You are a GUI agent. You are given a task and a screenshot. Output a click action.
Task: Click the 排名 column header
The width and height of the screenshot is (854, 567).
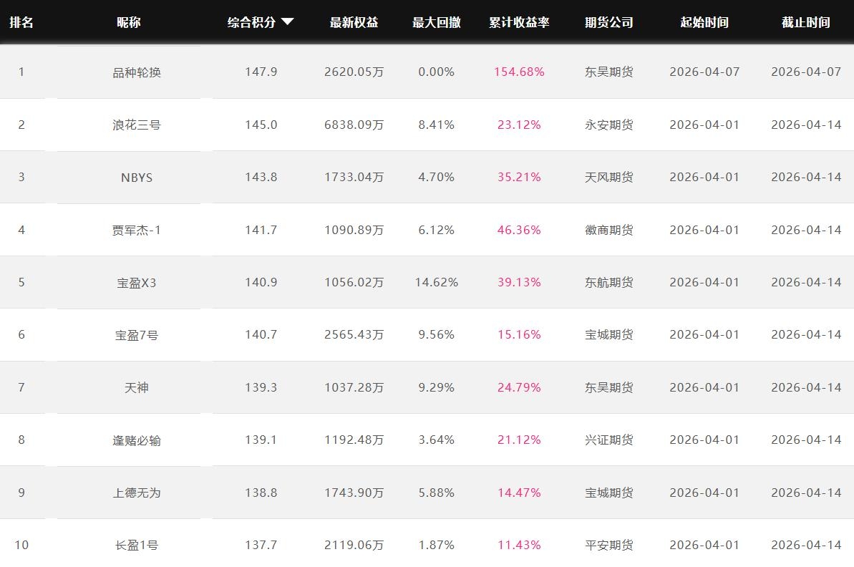coord(21,22)
